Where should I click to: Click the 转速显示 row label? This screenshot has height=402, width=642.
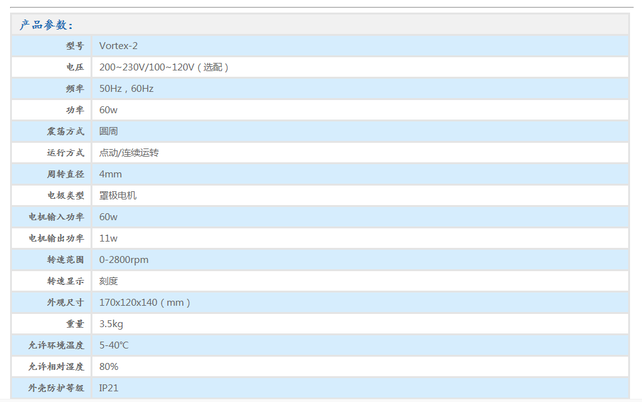click(x=65, y=281)
